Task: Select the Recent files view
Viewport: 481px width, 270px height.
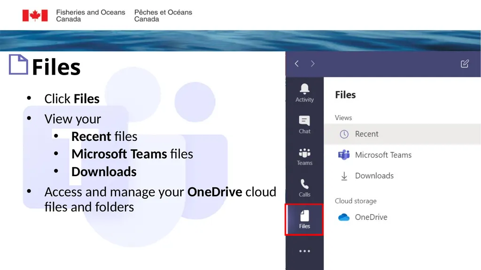Action: pyautogui.click(x=402, y=134)
